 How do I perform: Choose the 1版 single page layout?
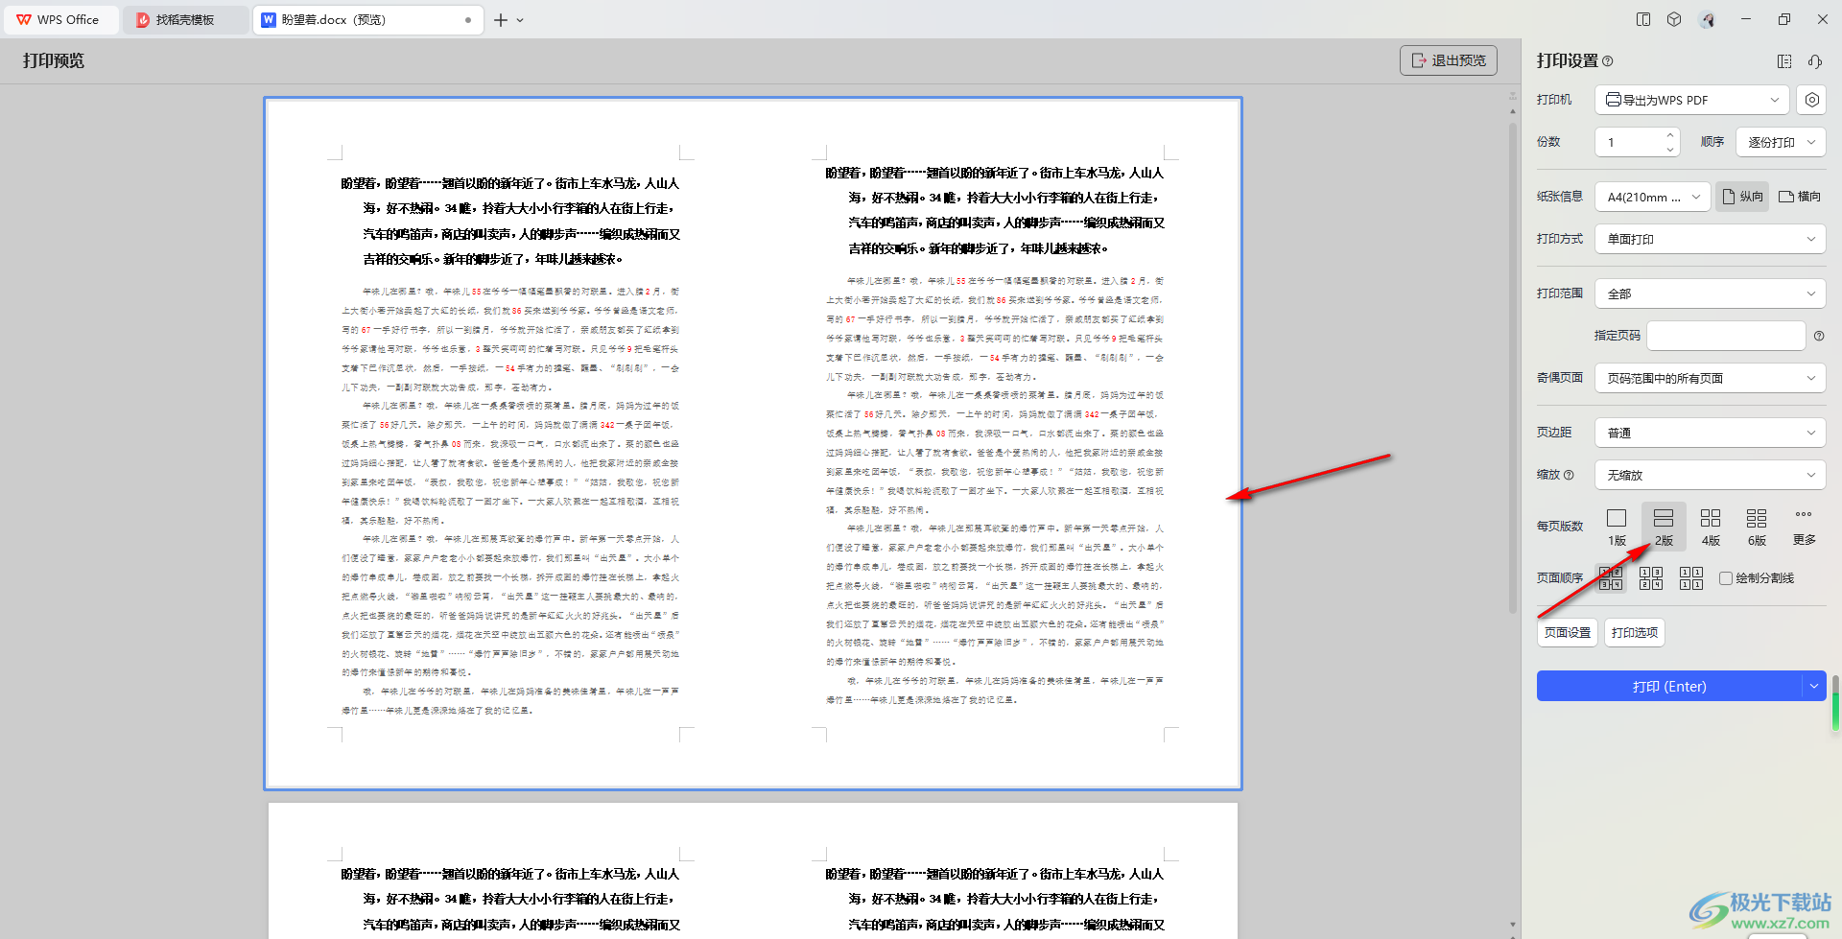pyautogui.click(x=1617, y=526)
